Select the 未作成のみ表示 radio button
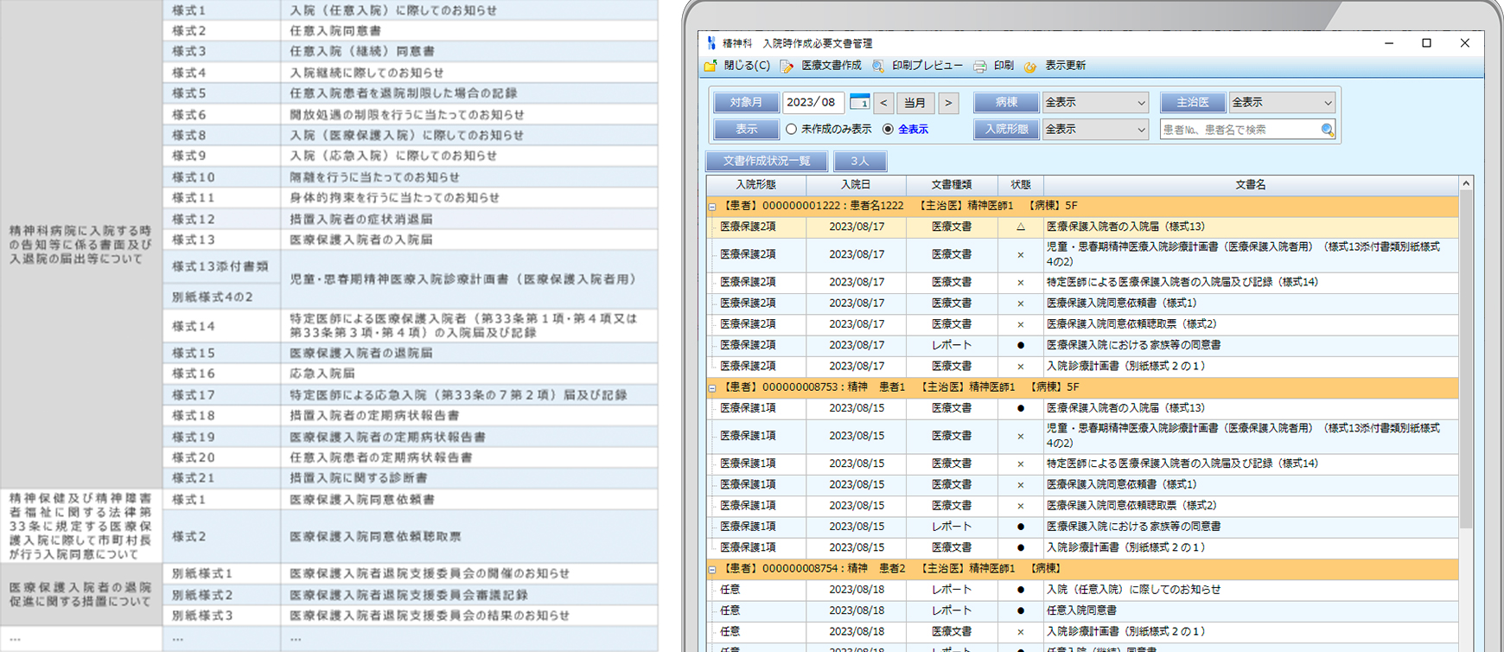This screenshot has height=652, width=1504. tap(791, 129)
